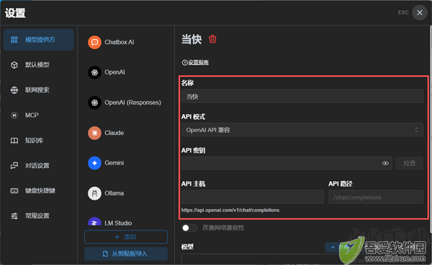432x265 pixels.
Task: Click the 键盘快捷键 keyboard icon
Action: point(14,190)
